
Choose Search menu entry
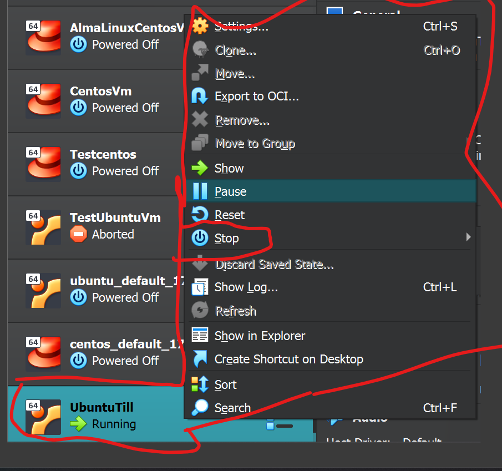(x=331, y=408)
